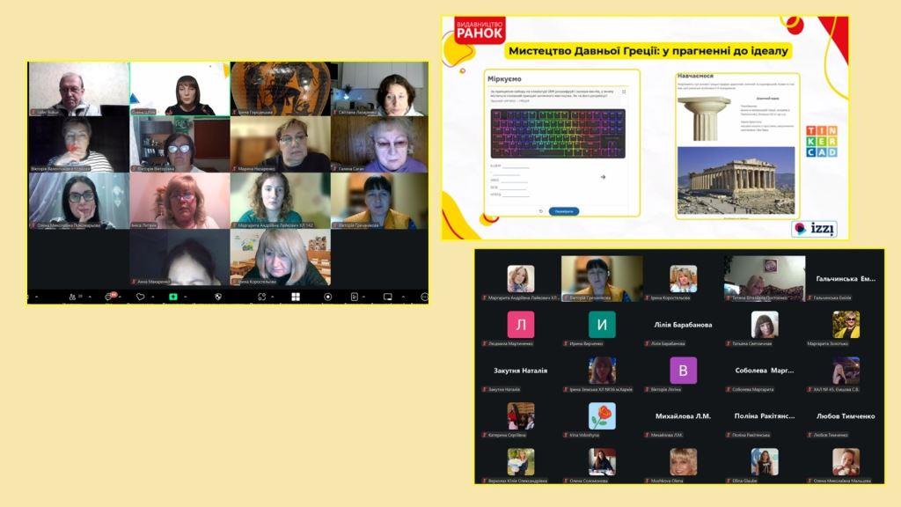Toggle meeting recording with the Record button
Image resolution: width=901 pixels, height=507 pixels.
(328, 297)
